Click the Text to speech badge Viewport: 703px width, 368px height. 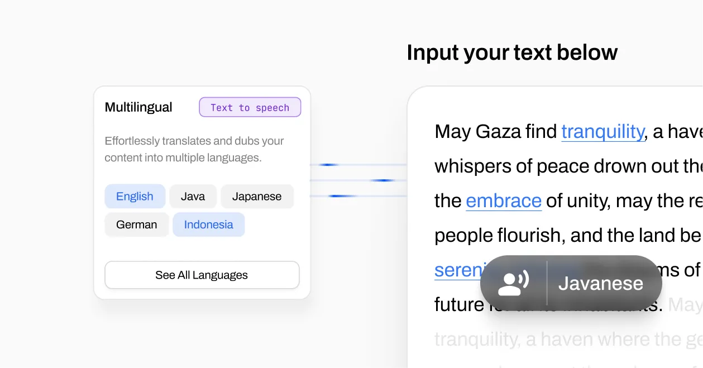tap(250, 108)
